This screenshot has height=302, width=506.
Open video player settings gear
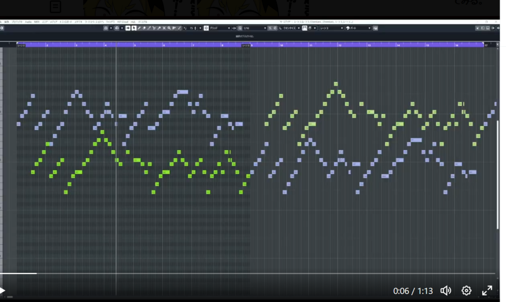point(466,291)
